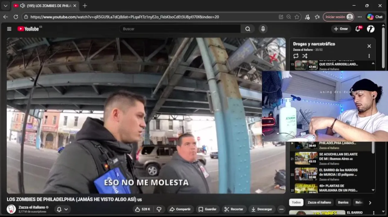
Task: Select the Barrios filter chip
Action: (x=343, y=203)
